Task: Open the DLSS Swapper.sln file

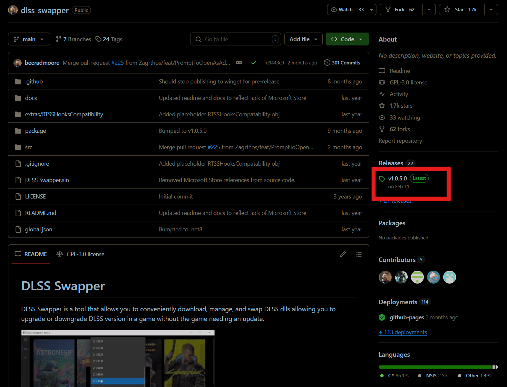Action: point(47,180)
